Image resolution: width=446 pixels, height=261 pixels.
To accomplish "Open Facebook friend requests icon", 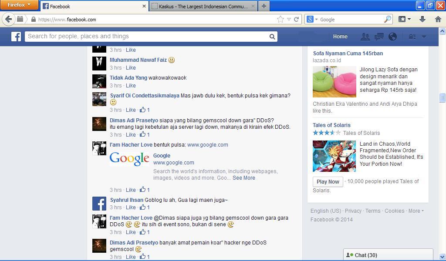I will [x=365, y=37].
